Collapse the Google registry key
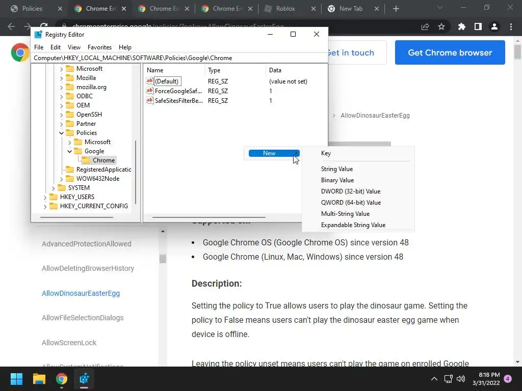Screen dimensions: 522x391 [69, 151]
